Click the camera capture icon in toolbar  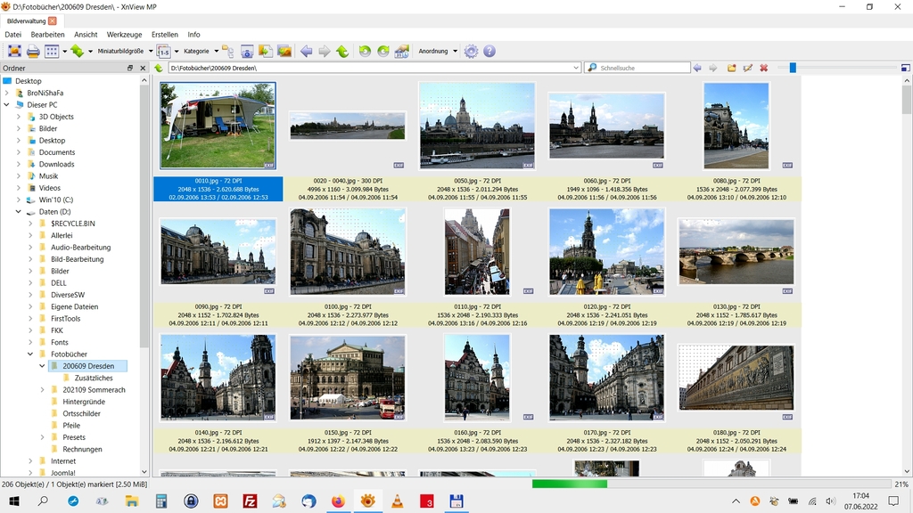click(x=247, y=52)
